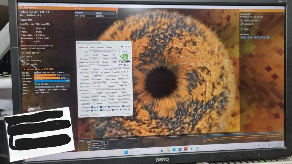The image size is (292, 164).
Task: Collapse the GPU-Z overlay panel
Action: (76, 8)
